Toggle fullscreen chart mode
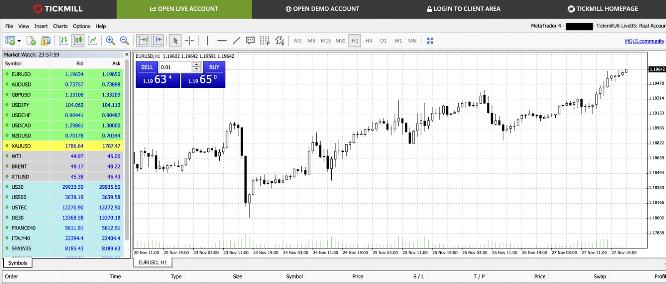The width and height of the screenshot is (666, 284). (x=430, y=40)
